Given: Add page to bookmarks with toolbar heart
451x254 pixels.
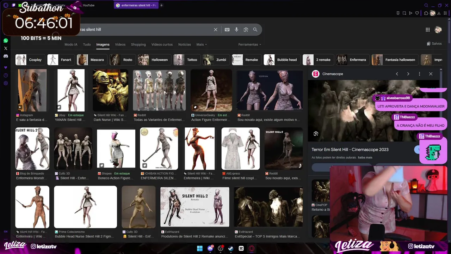Looking at the screenshot, I should [417, 13].
